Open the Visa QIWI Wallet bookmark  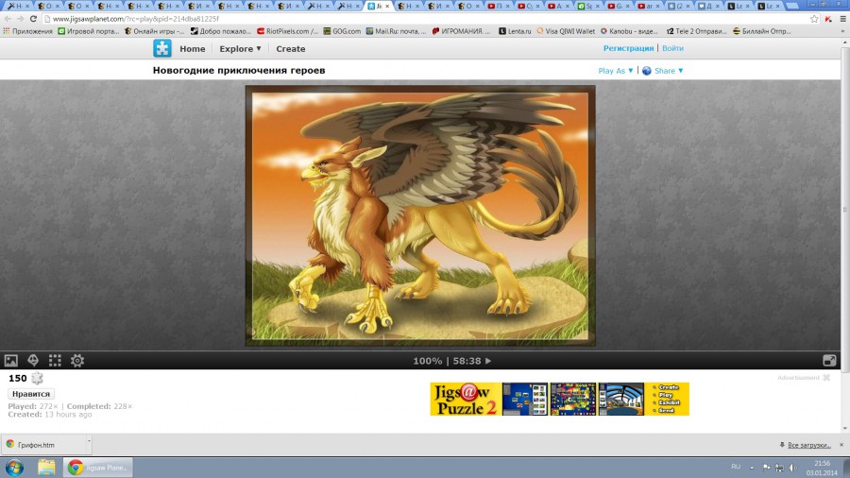[566, 31]
